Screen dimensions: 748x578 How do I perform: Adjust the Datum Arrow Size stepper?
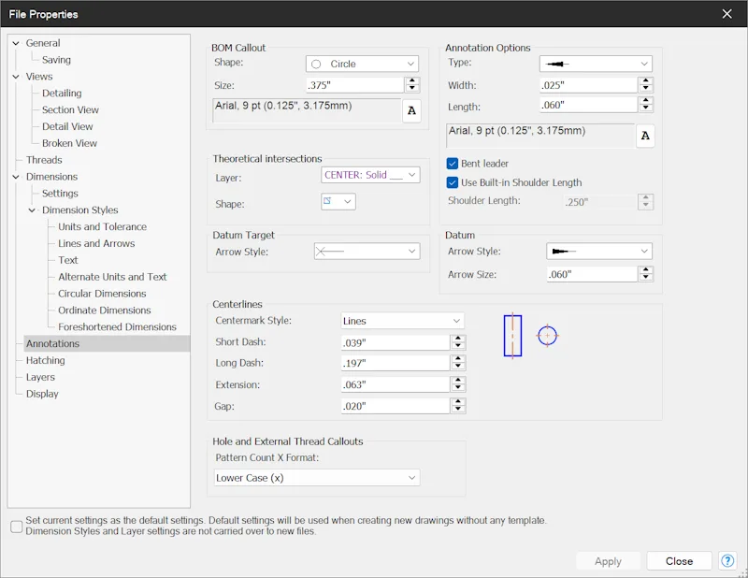pos(645,274)
